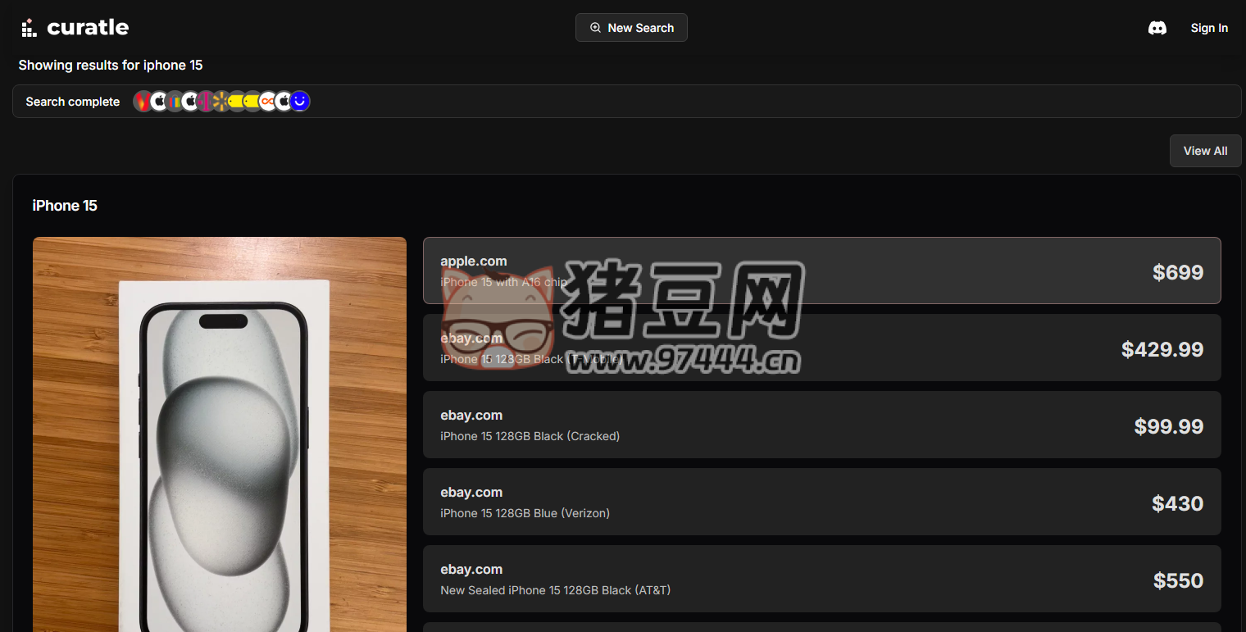1246x632 pixels.
Task: Click the eBay shopping bag source icon
Action: pyautogui.click(x=175, y=102)
